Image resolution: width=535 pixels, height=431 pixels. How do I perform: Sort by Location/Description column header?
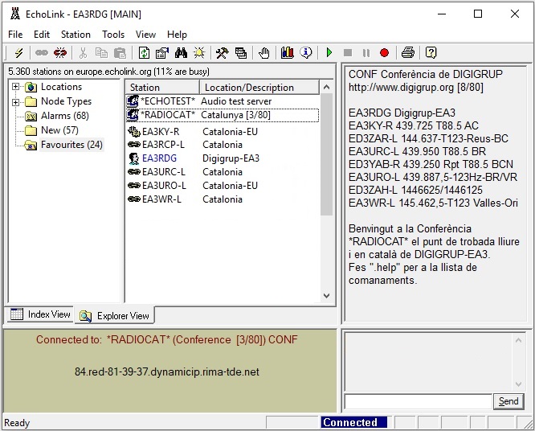(x=259, y=88)
